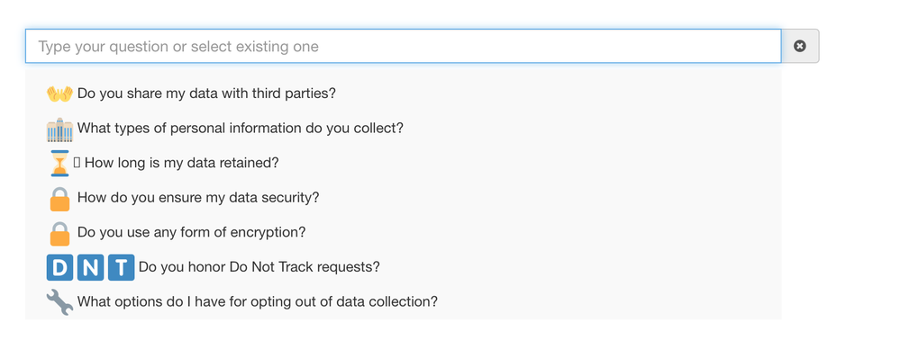Focus the 'Type your question' input field
Image resolution: width=901 pixels, height=340 pixels.
point(404,46)
